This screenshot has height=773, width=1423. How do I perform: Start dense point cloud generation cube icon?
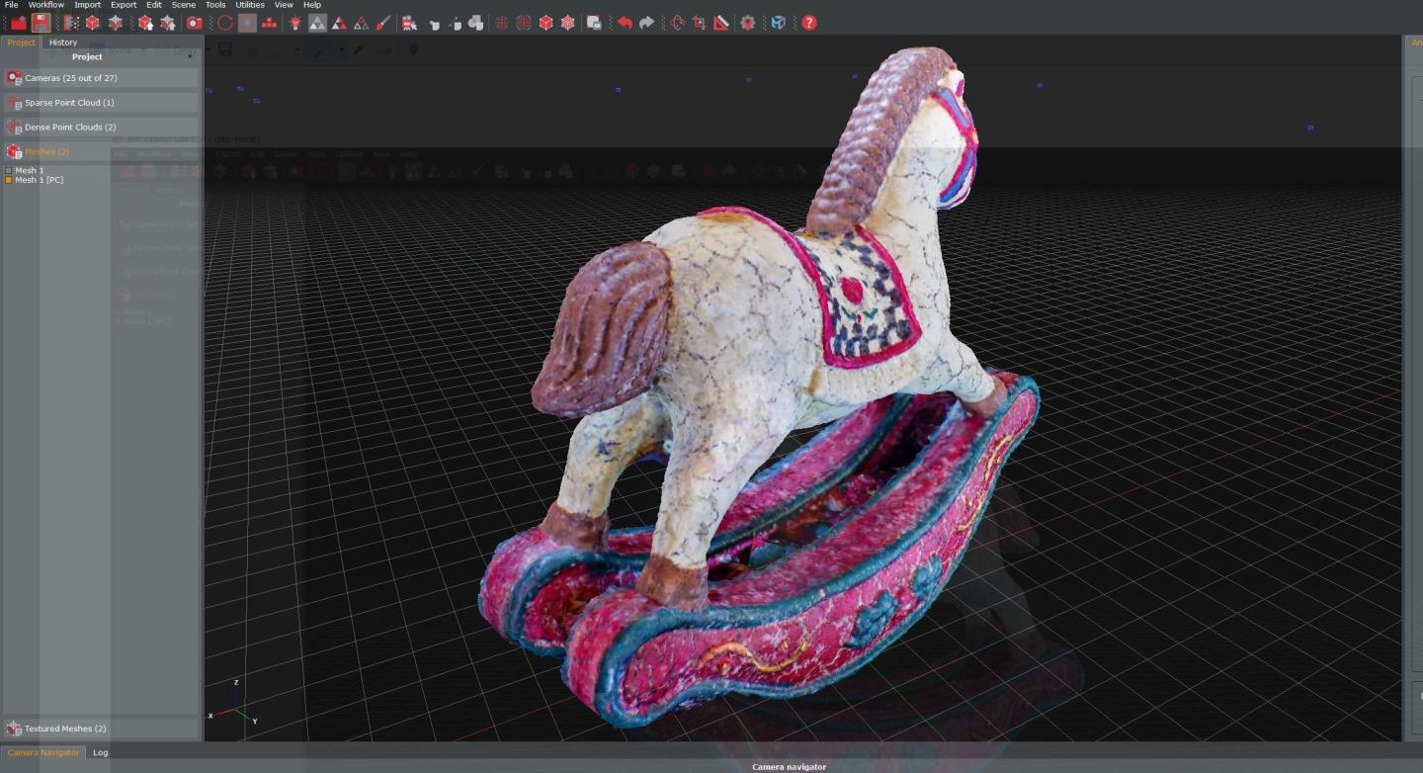click(x=93, y=23)
